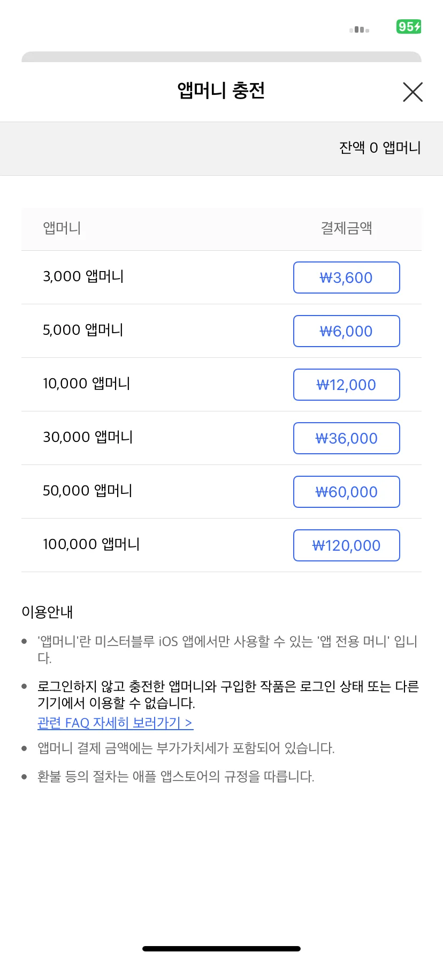Tap the home indicator bar
This screenshot has width=443, height=960.
coord(222,949)
